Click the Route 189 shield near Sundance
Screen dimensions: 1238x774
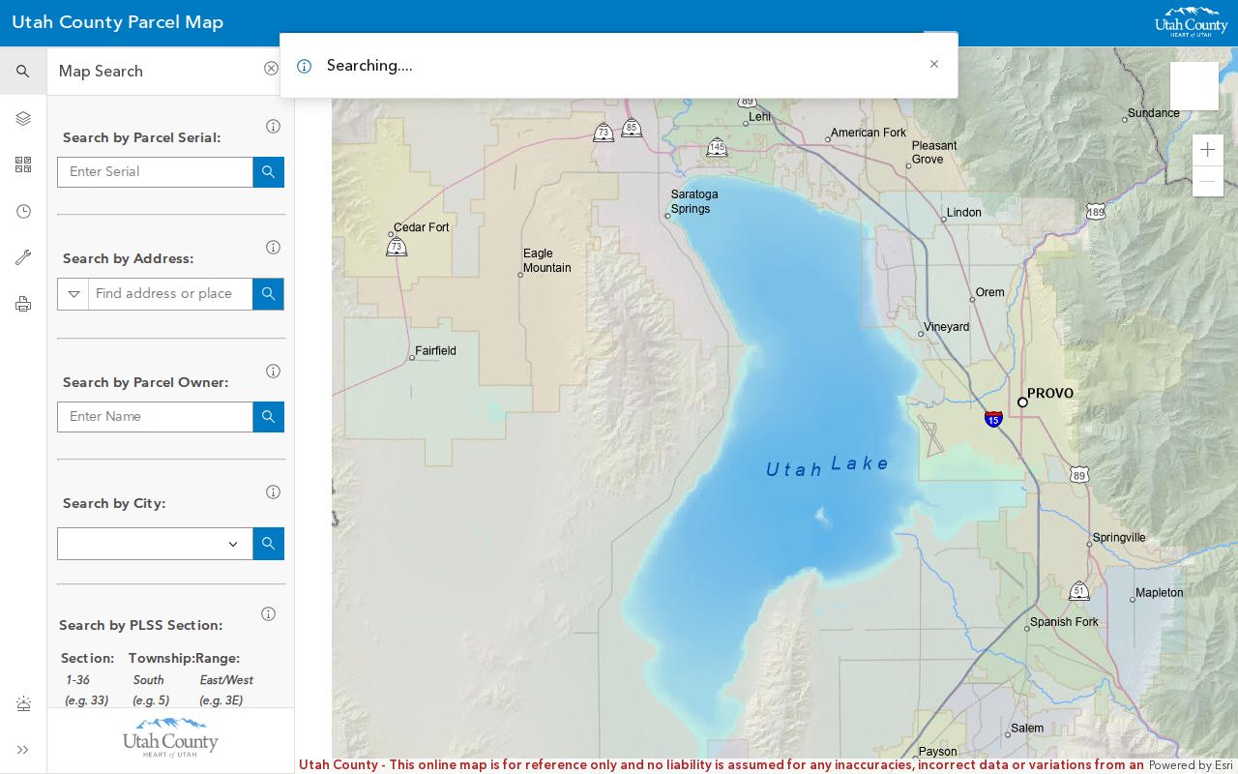click(x=1095, y=212)
